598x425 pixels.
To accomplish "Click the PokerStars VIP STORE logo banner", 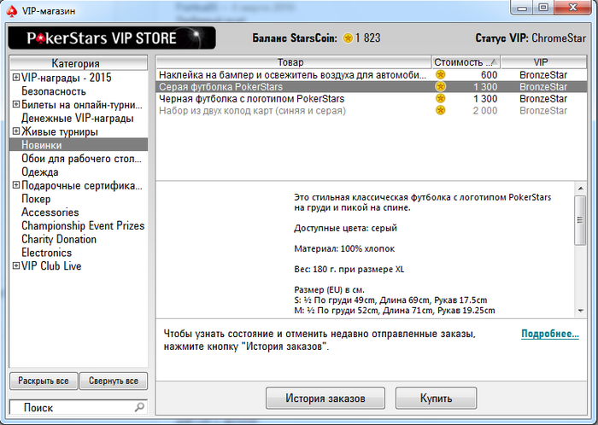I will 112,38.
